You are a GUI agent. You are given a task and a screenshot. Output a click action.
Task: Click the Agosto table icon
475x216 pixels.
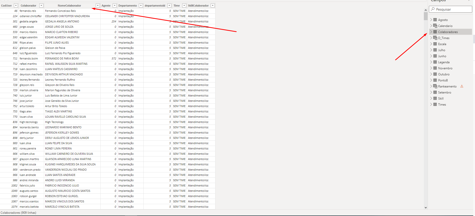click(435, 20)
